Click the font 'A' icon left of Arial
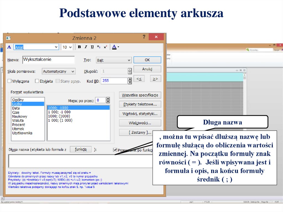The height and width of the screenshot is (212, 283). click(9, 47)
